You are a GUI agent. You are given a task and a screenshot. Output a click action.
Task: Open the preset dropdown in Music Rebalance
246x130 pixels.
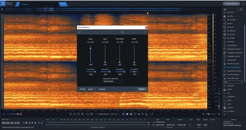point(110,32)
